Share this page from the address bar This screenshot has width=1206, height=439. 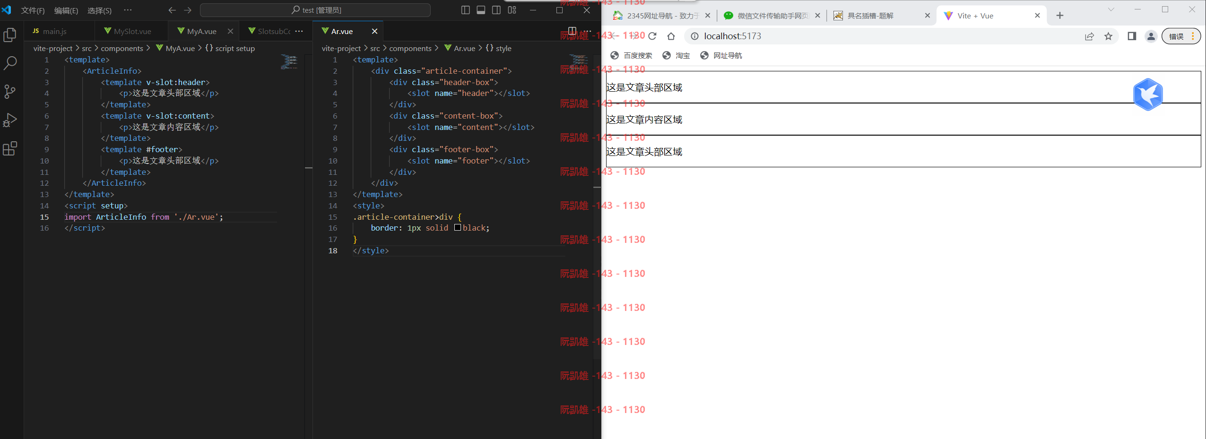click(1089, 36)
